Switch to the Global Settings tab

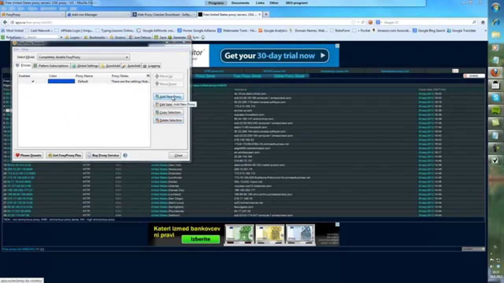tap(85, 66)
